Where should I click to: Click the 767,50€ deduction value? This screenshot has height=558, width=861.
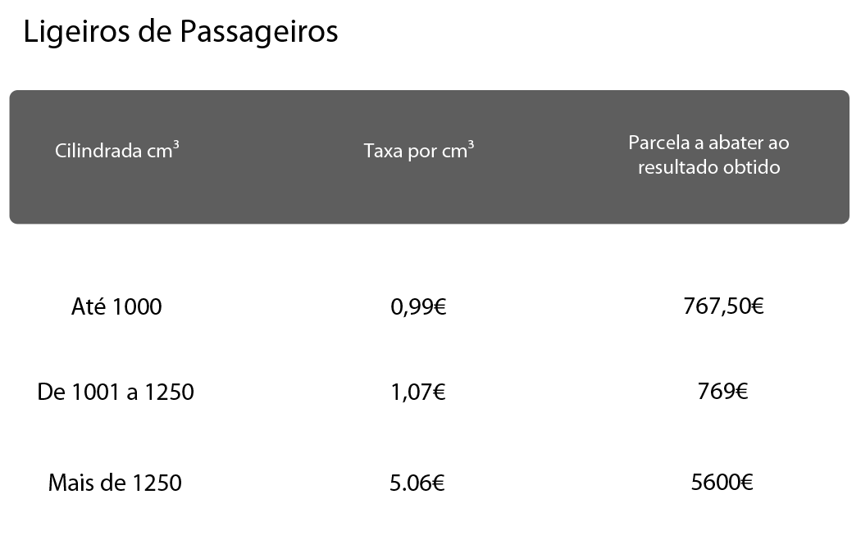(x=724, y=306)
